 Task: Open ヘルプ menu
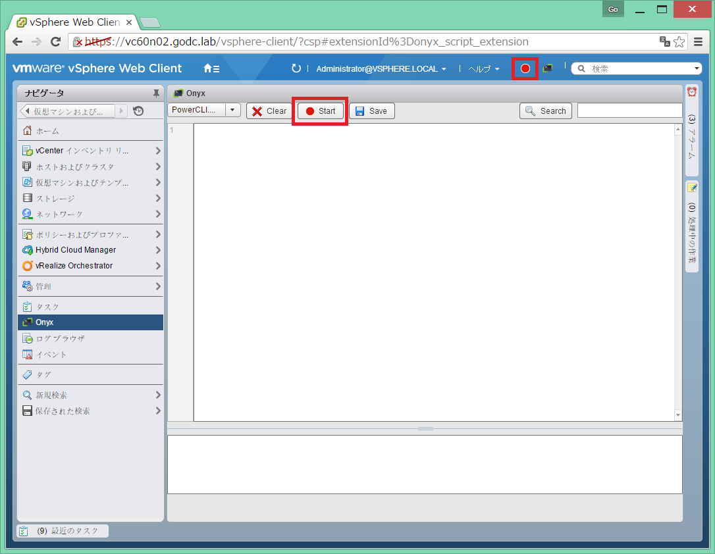pos(484,69)
